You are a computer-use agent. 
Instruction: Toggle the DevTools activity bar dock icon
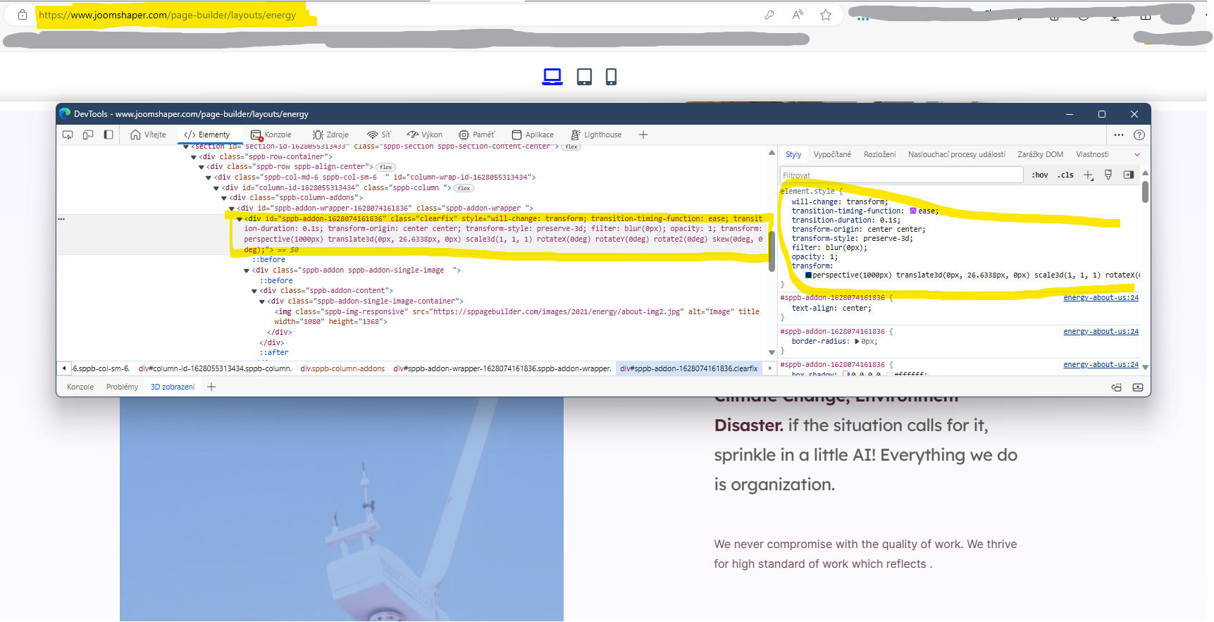tap(109, 135)
